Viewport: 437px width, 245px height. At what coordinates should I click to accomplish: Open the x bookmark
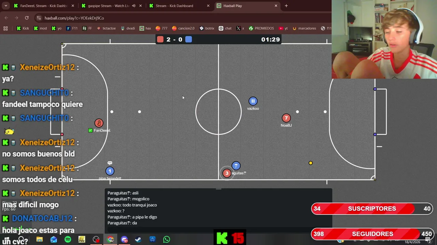[240, 28]
